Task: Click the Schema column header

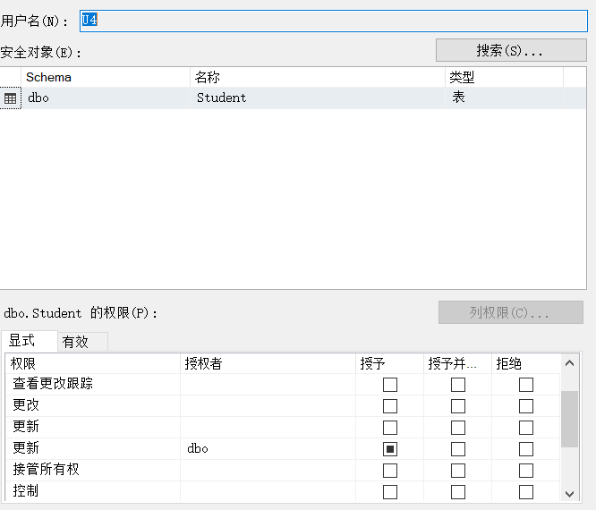Action: [x=106, y=78]
